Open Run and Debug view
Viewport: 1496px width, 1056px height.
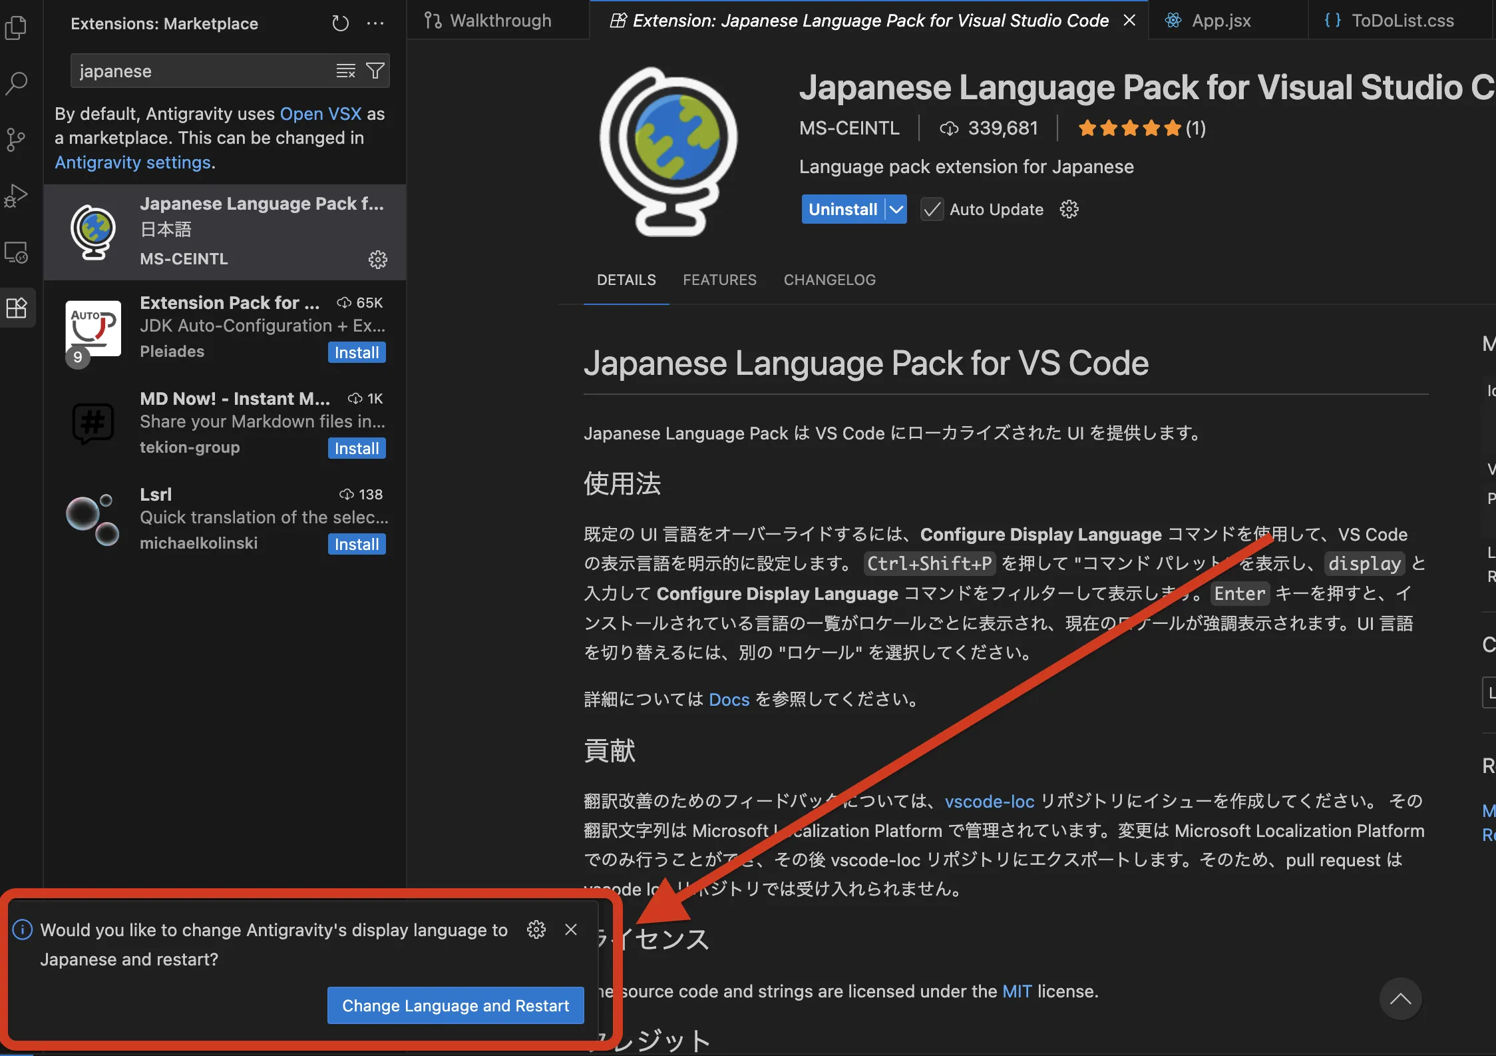coord(16,196)
